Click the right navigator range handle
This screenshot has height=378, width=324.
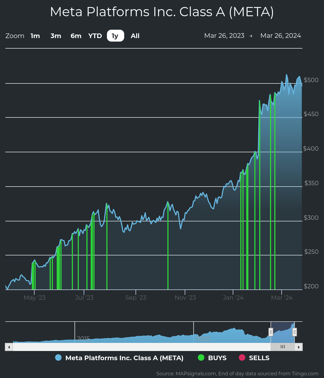pos(295,332)
